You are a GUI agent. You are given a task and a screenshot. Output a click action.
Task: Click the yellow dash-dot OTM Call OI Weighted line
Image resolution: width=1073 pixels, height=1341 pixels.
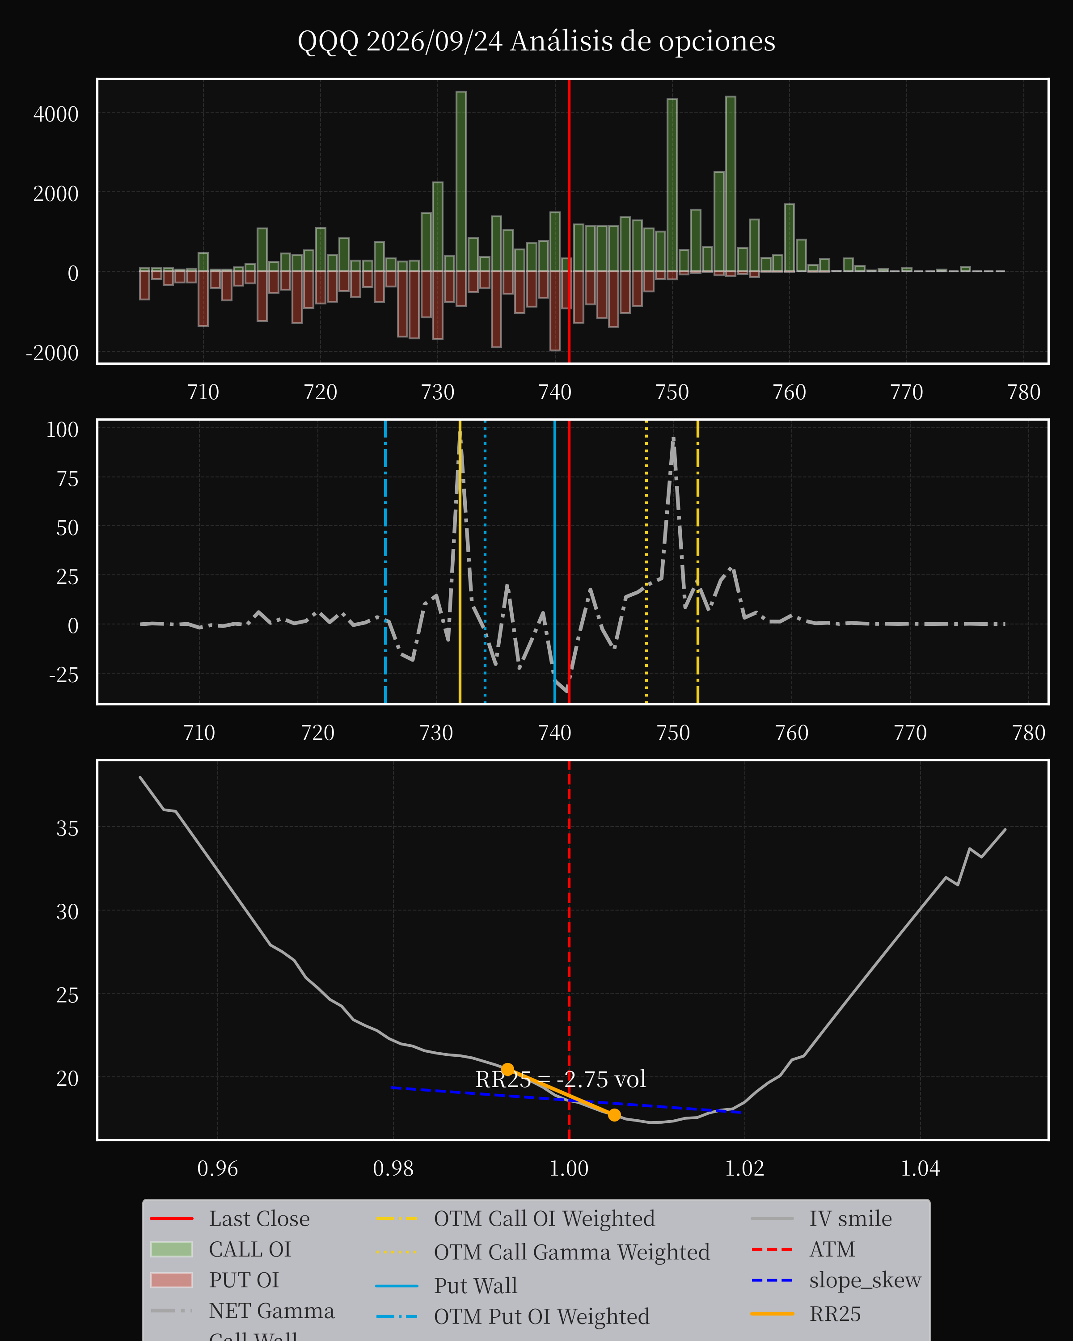pos(698,562)
